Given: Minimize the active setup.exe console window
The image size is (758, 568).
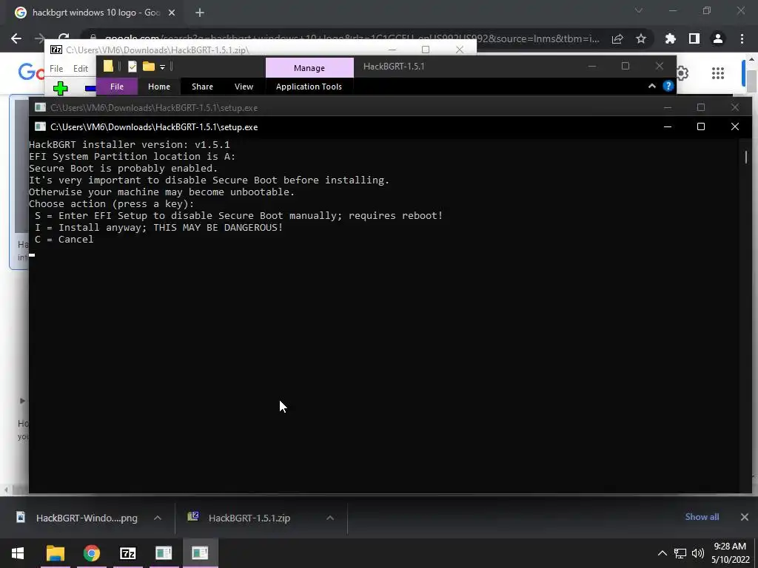Looking at the screenshot, I should [x=668, y=126].
